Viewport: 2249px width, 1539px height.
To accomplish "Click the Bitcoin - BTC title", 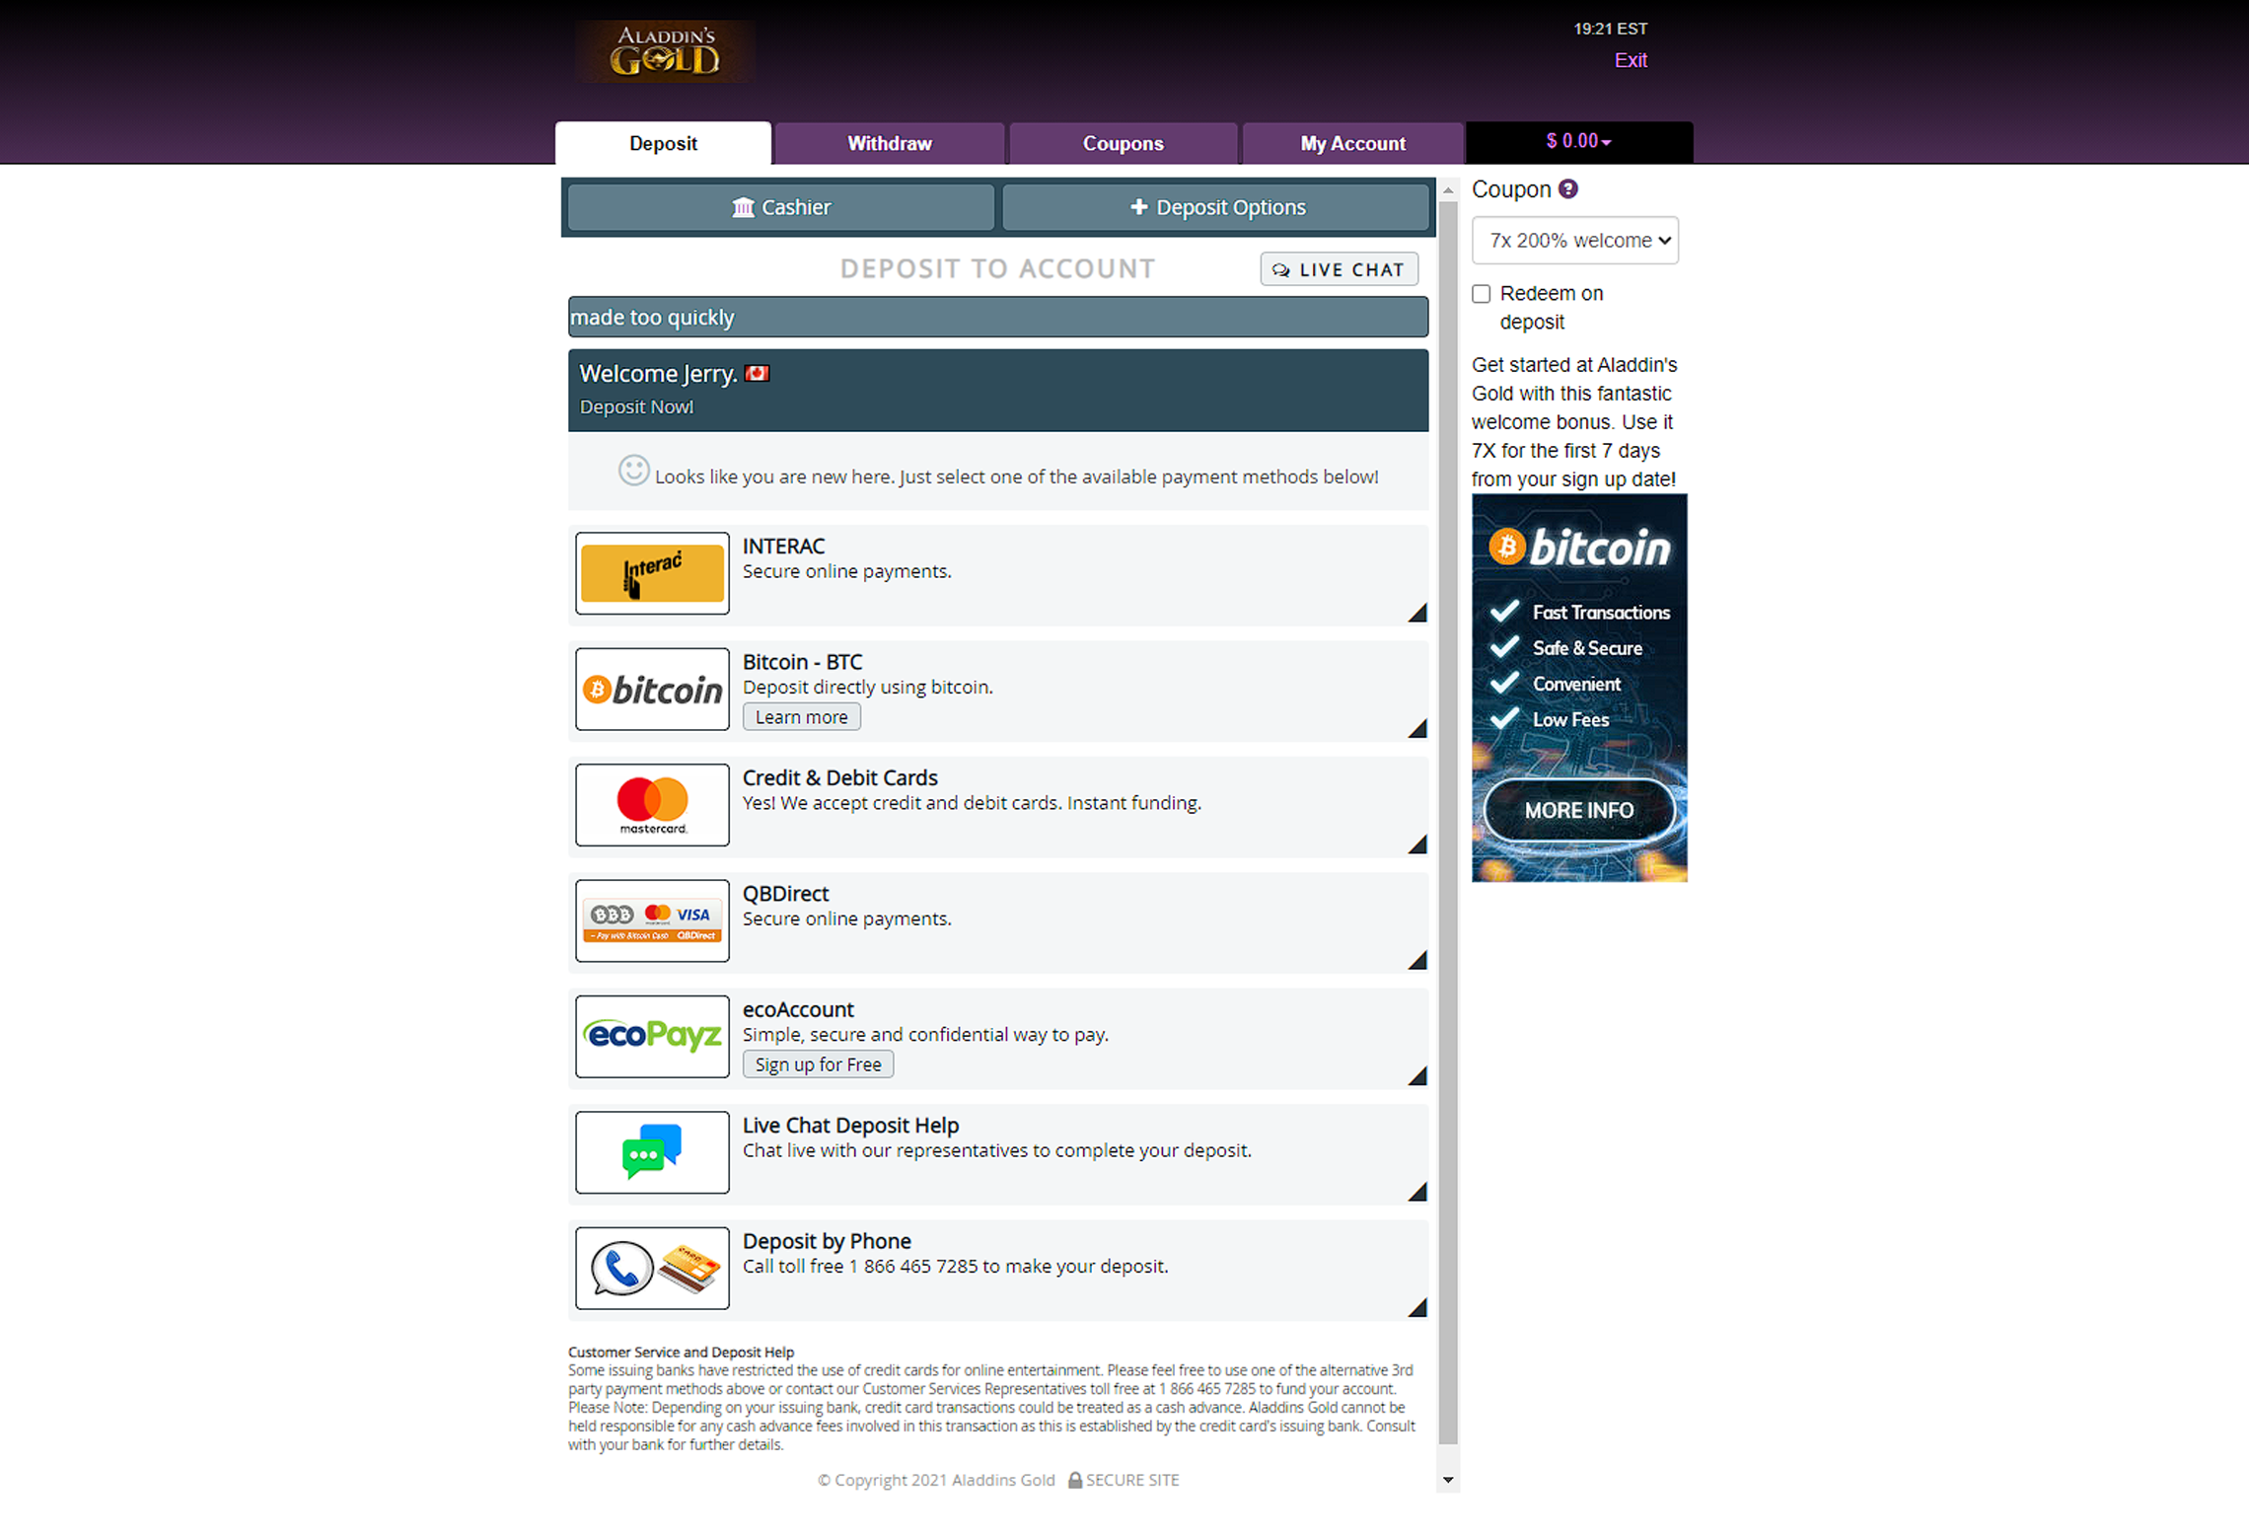I will click(802, 662).
